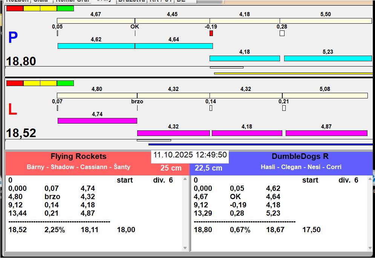Click the white 0,14 changeover marker in lane L
The image size is (375, 269).
click(211, 108)
